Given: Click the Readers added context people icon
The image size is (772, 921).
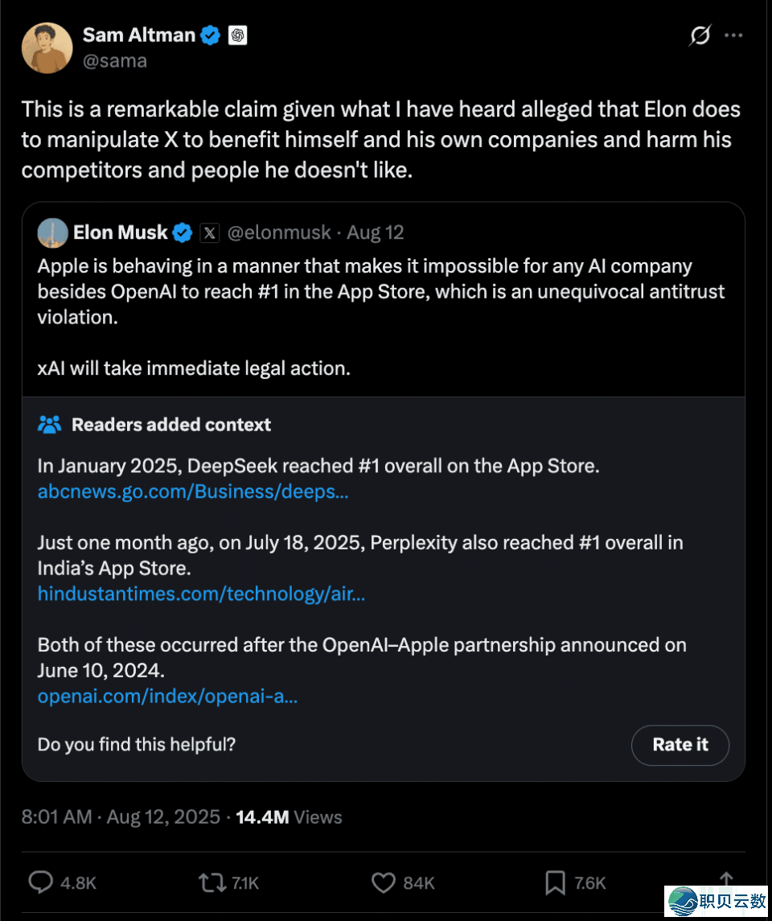Looking at the screenshot, I should click(50, 425).
